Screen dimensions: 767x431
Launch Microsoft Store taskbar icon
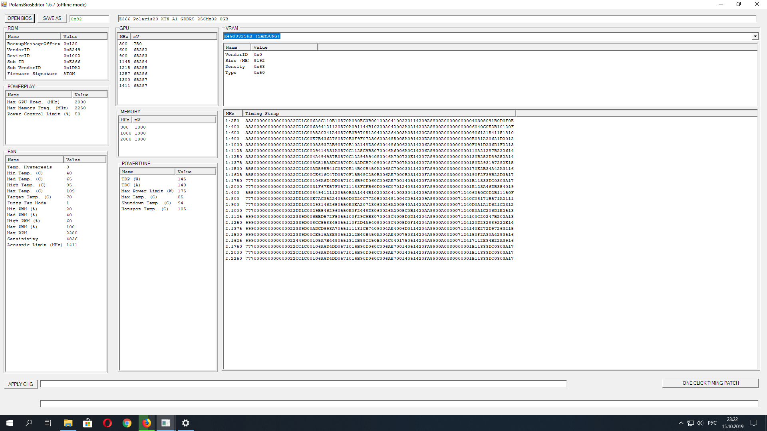87,423
